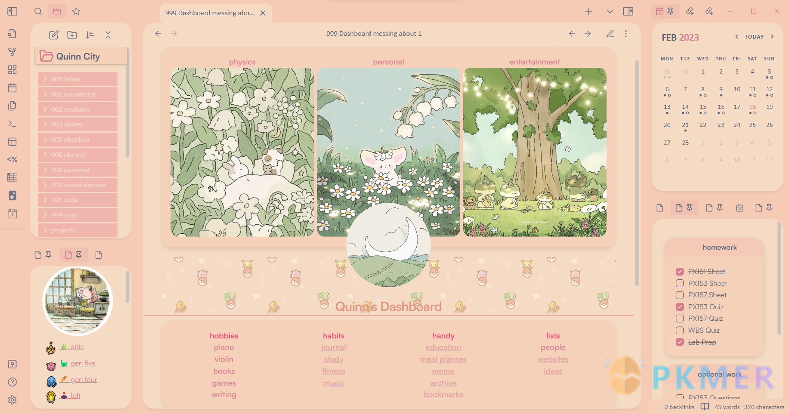Image resolution: width=789 pixels, height=414 pixels.
Task: Collapse all folders in file explorer
Action: tap(108, 35)
